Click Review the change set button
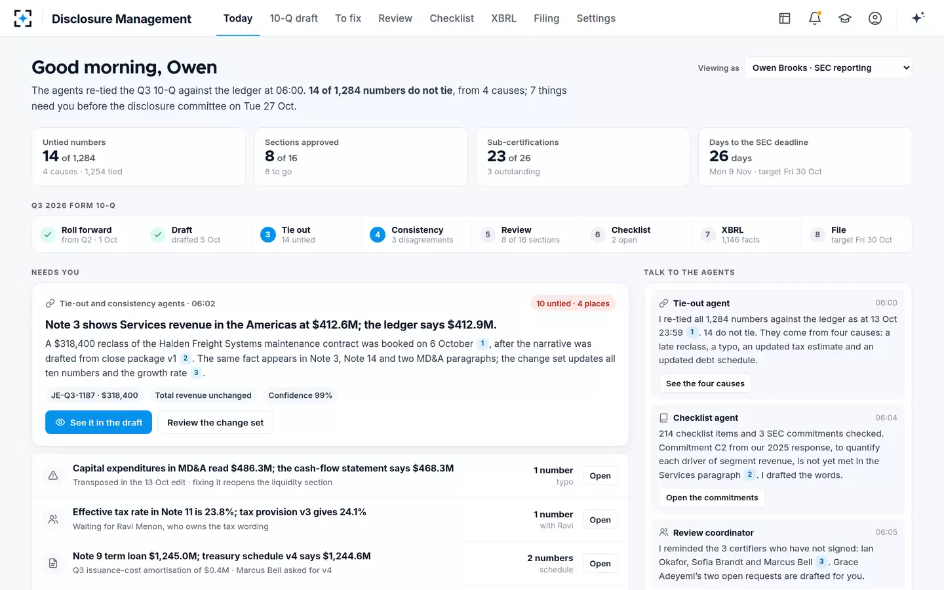944x590 pixels. point(215,423)
